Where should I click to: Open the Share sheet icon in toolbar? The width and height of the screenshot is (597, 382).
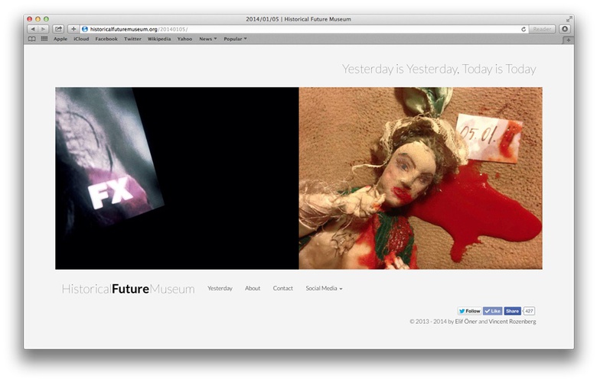(58, 29)
